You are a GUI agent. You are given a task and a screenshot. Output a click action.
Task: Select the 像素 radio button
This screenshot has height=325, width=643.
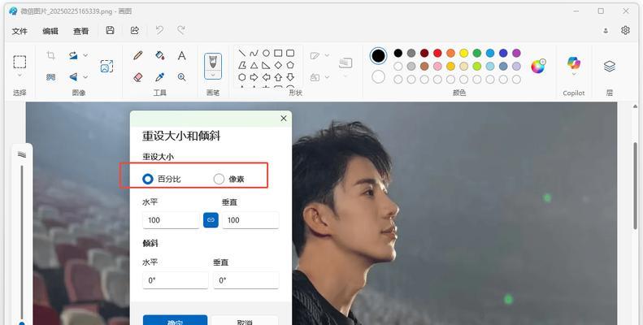(x=219, y=179)
